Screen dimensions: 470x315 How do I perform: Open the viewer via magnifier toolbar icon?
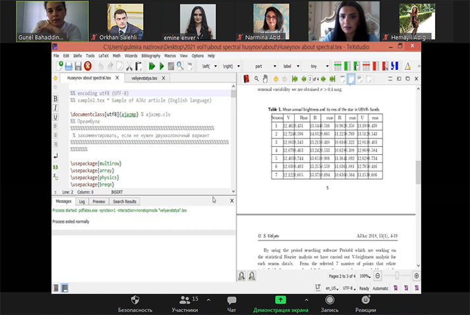(180, 66)
